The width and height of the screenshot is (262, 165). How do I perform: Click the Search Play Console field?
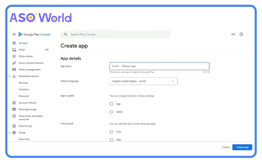[116, 34]
